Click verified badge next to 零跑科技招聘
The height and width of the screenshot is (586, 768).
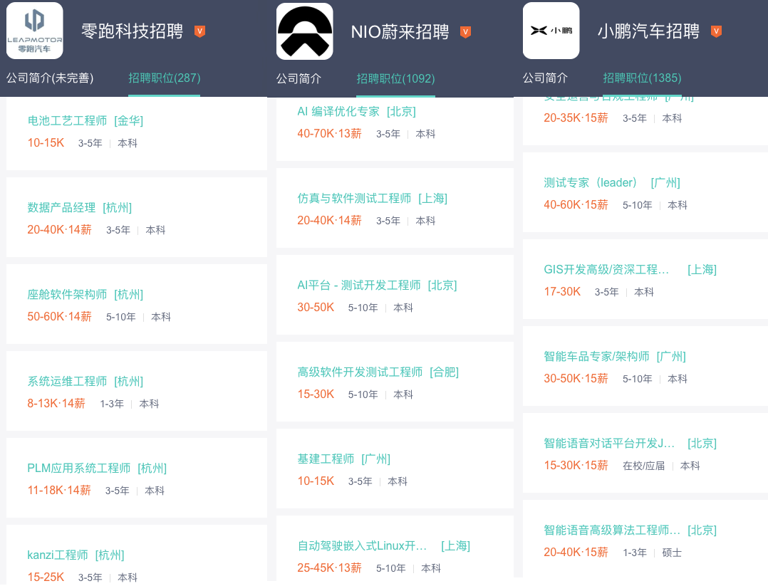pos(199,31)
